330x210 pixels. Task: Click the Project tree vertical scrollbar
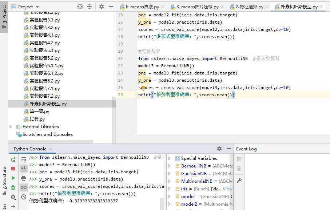pos(114,120)
